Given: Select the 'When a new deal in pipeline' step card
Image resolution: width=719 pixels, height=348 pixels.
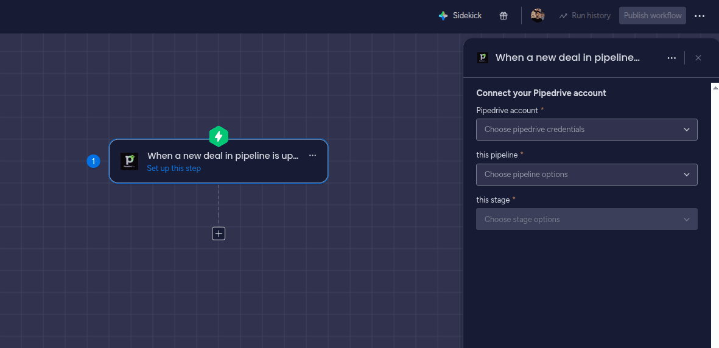Looking at the screenshot, I should [x=219, y=161].
